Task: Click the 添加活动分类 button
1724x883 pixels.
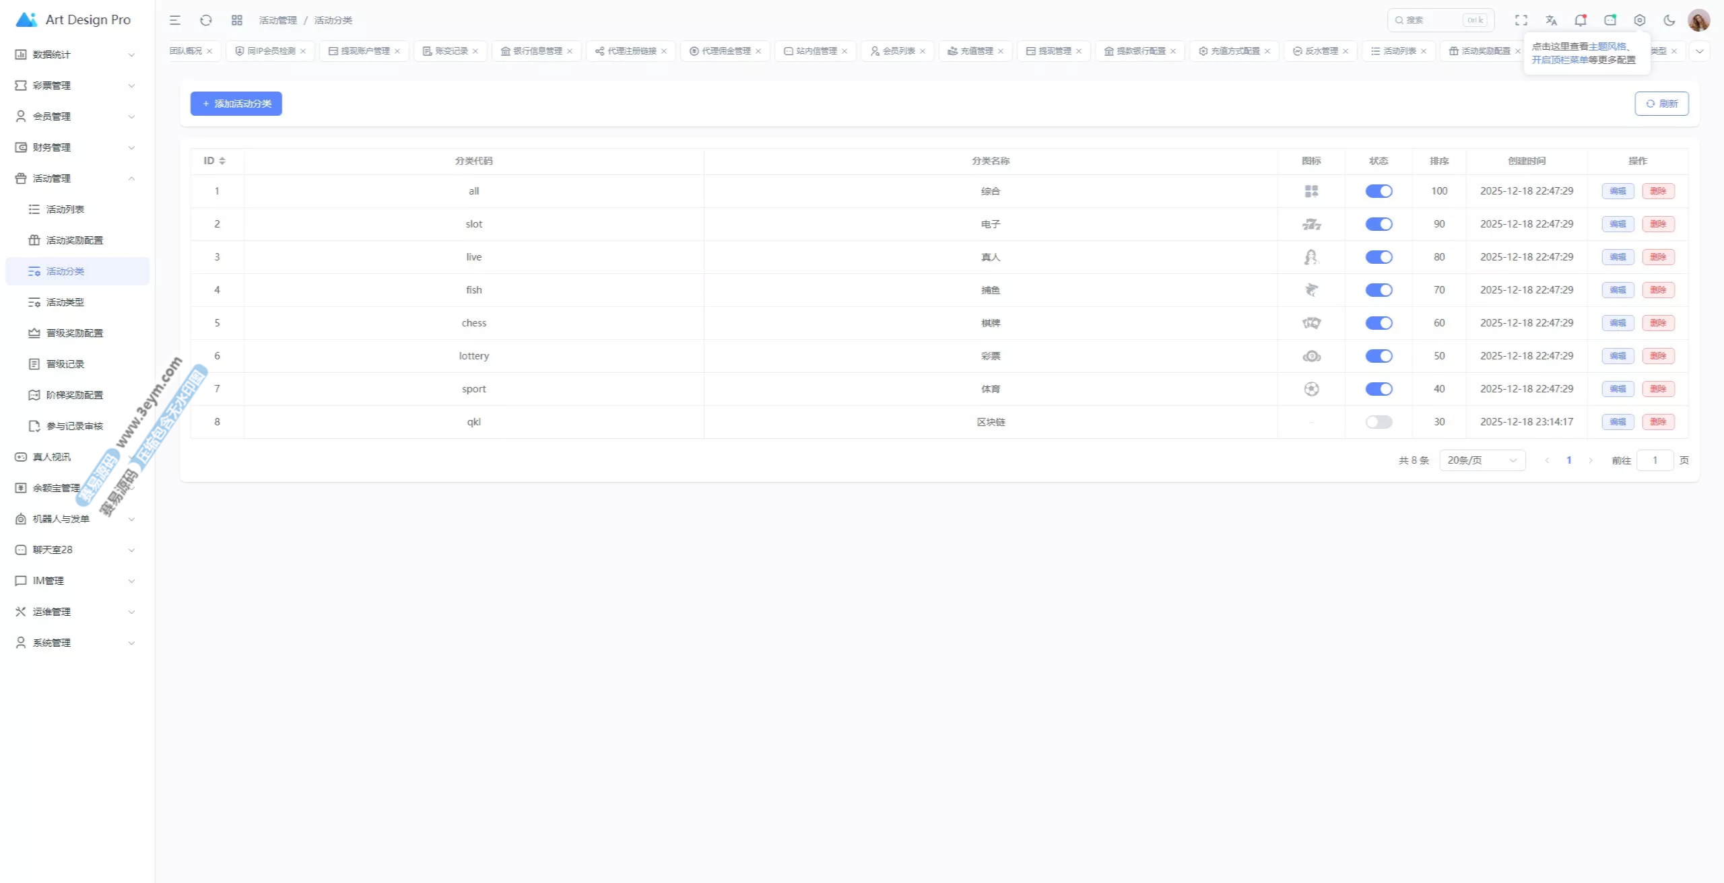Action: tap(236, 104)
